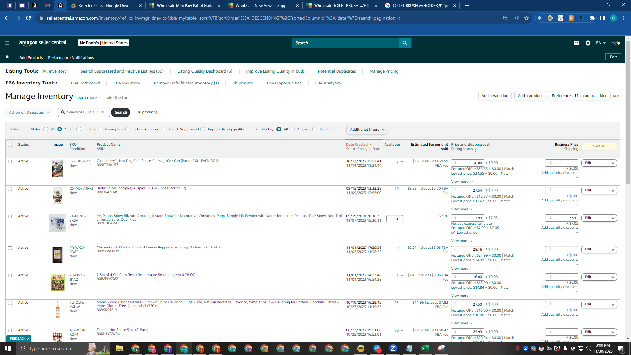Click the black Search button beside SKU field

pos(121,112)
